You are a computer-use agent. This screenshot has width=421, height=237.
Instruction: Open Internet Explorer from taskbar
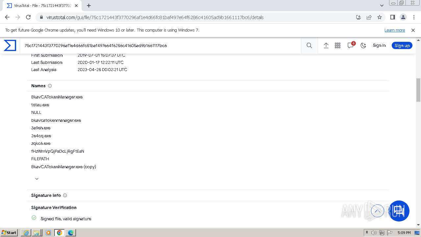coord(26,233)
